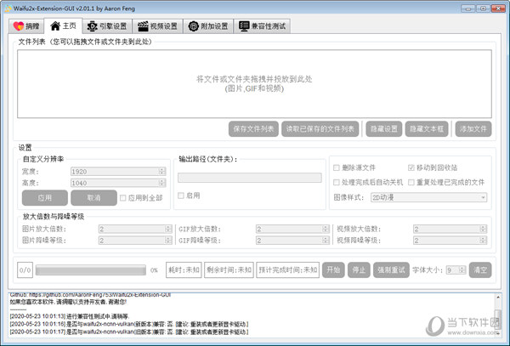Click 字体大小 font size spinbox
510x346 pixels.
[x=456, y=269]
